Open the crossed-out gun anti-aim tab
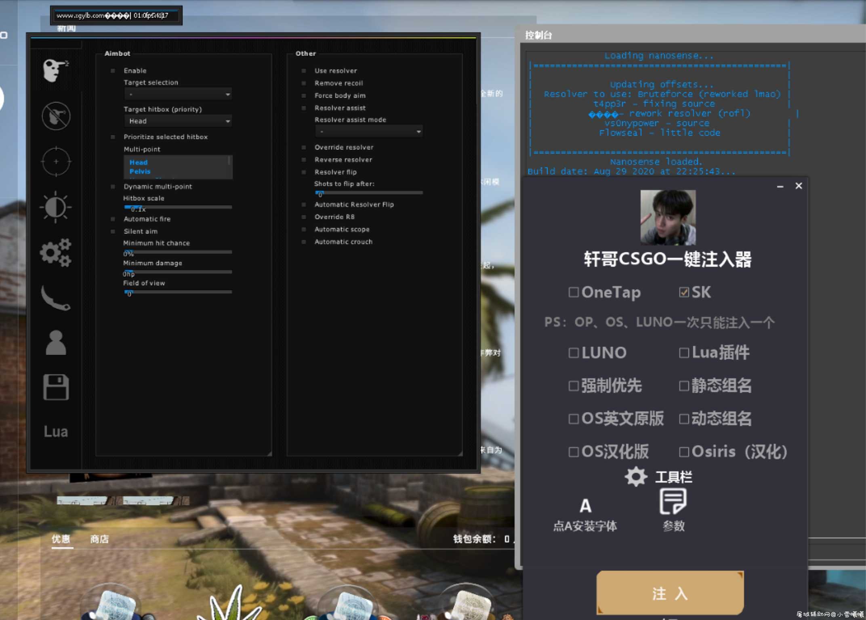The width and height of the screenshot is (866, 620). pyautogui.click(x=56, y=116)
